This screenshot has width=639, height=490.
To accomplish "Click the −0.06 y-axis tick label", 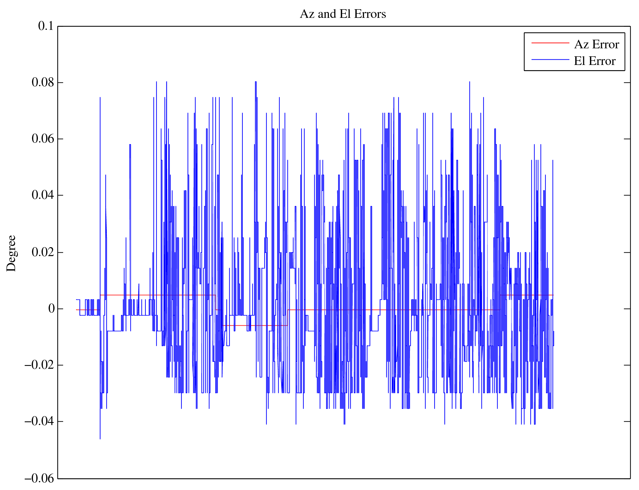I will (x=39, y=479).
